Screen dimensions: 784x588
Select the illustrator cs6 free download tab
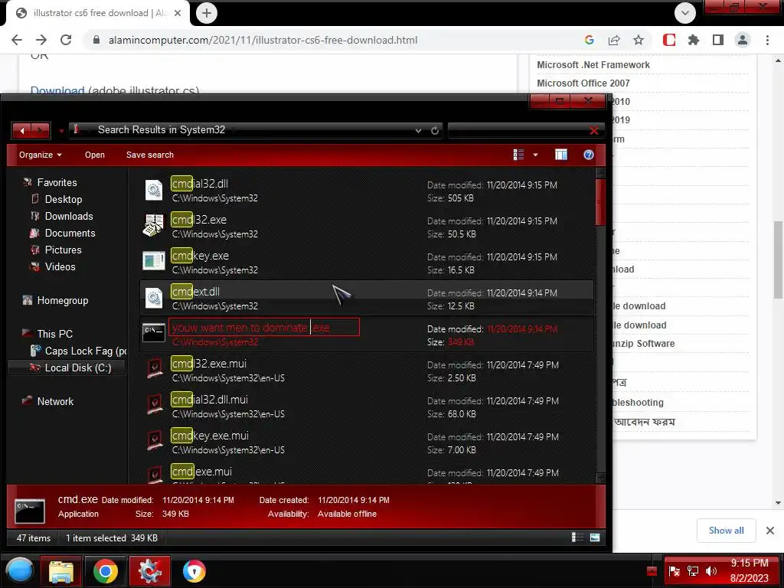pos(97,13)
